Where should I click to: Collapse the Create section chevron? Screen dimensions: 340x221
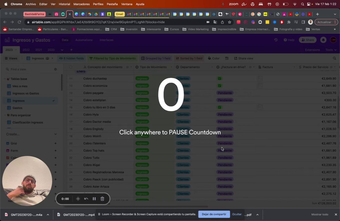(56, 134)
